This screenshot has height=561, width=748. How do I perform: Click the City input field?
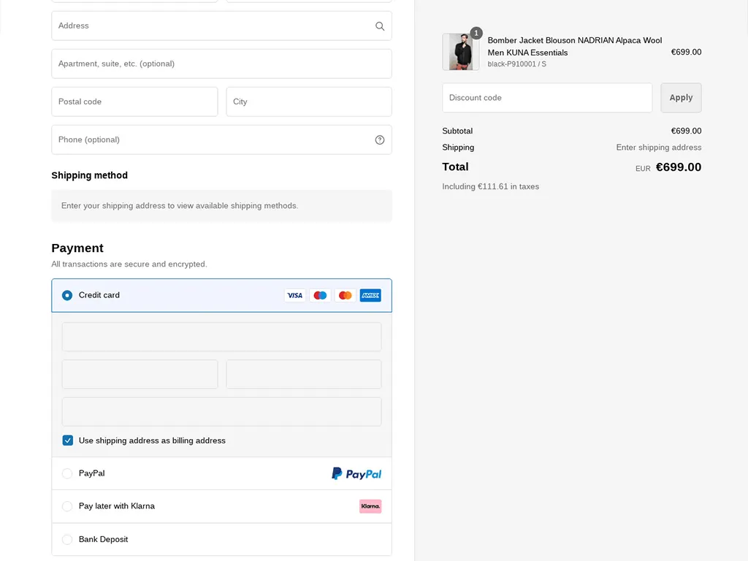pyautogui.click(x=309, y=102)
